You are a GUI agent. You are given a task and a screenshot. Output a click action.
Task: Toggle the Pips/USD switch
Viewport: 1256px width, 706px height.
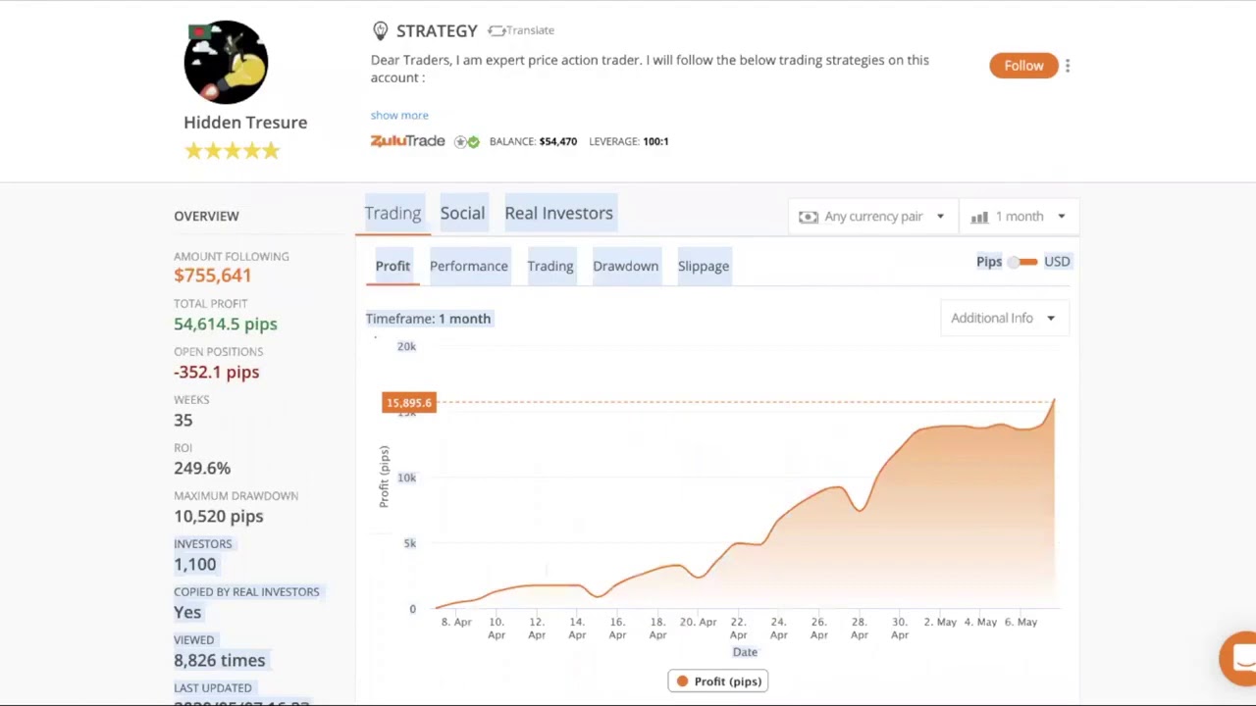coord(1022,262)
